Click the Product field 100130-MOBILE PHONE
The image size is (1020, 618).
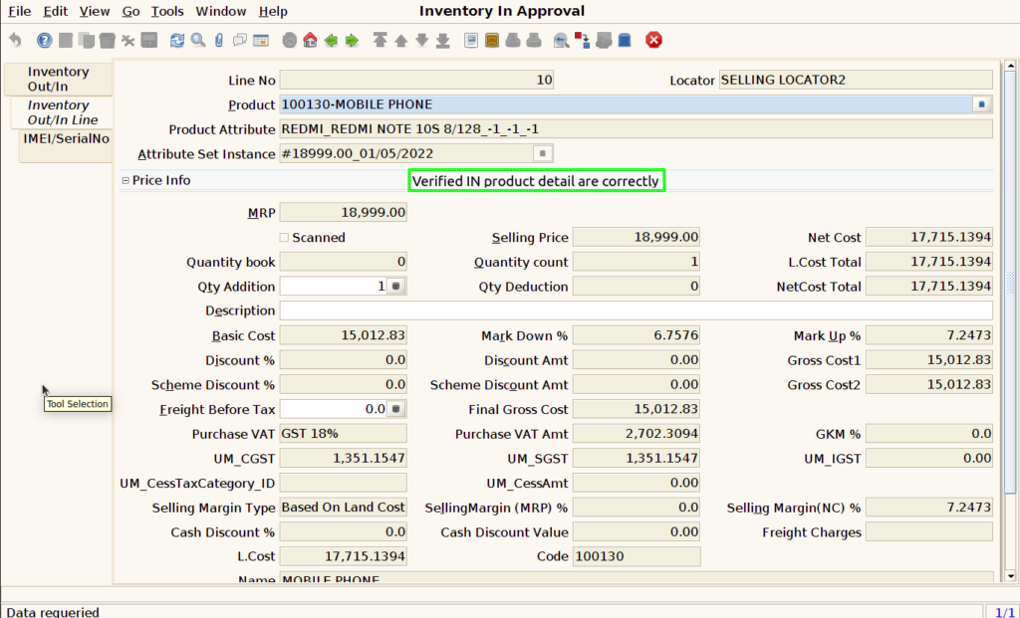point(626,103)
